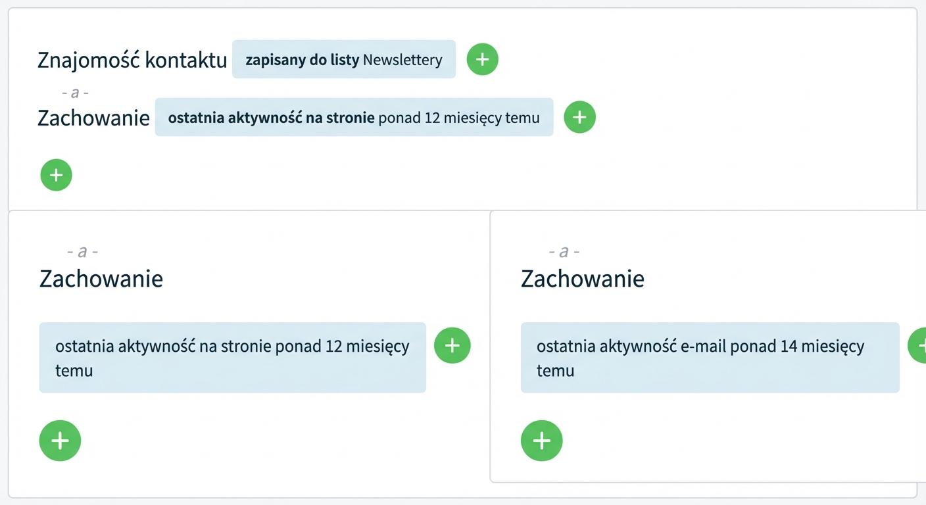Edit 'ostatnia aktywność e-mail ponad 14 miesięcy' chip
Screen dimensions: 926x505
[x=710, y=358]
